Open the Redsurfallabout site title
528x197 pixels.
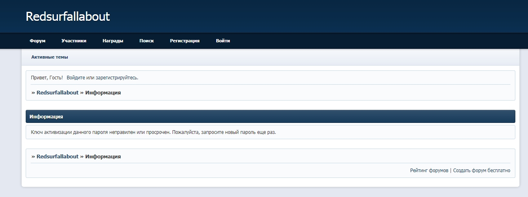[68, 16]
